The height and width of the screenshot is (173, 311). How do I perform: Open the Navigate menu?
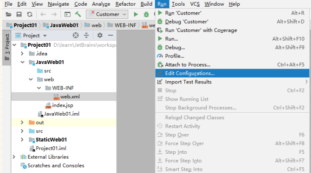[x=58, y=4]
